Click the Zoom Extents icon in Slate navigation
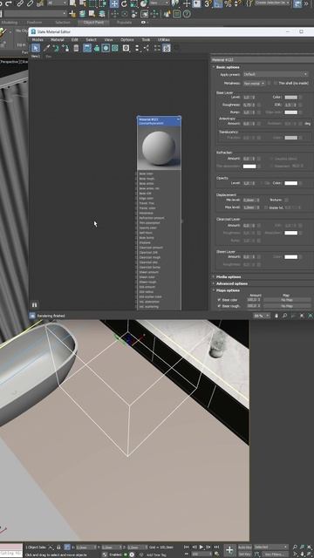 coord(302,316)
